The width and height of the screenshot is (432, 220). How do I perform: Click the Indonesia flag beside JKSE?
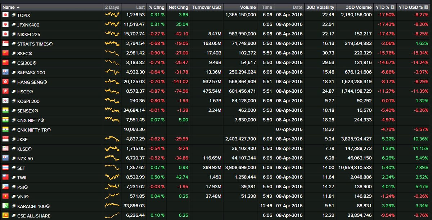click(x=5, y=139)
